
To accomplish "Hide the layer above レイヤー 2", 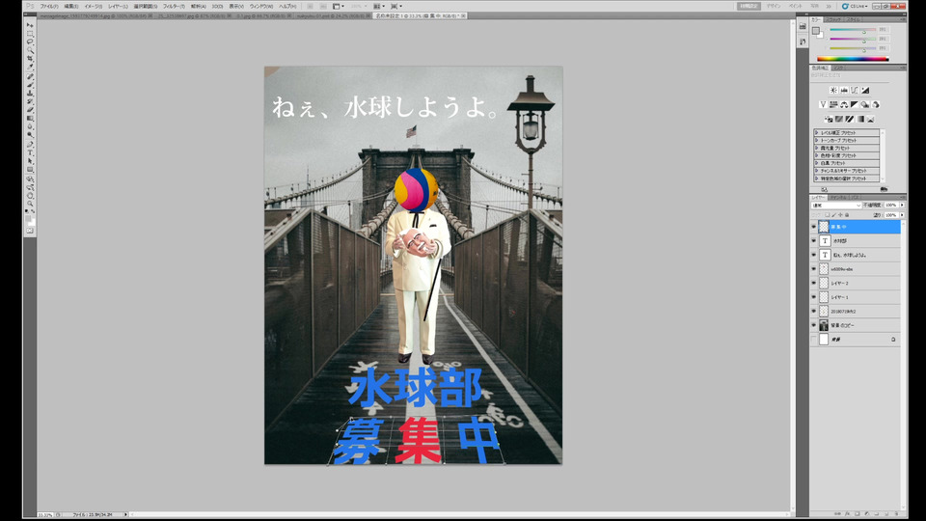I will point(814,269).
